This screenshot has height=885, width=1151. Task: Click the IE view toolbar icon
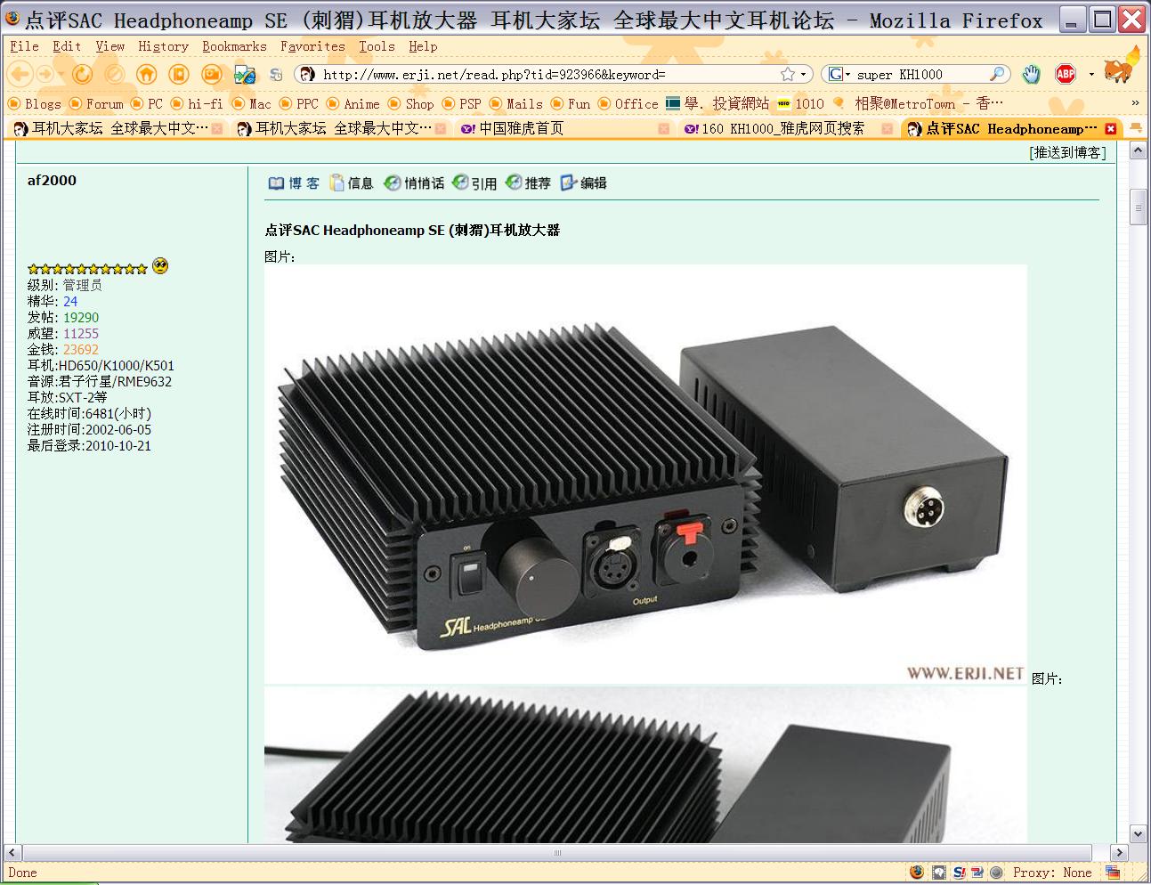(x=245, y=75)
